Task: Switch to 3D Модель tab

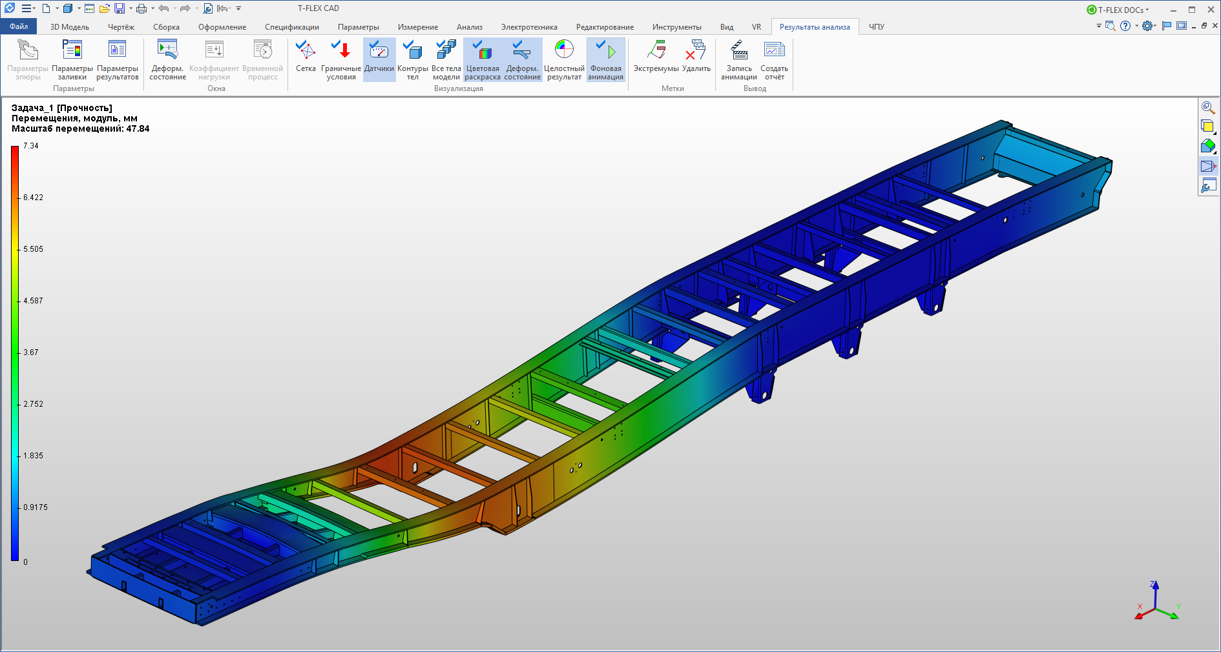Action: 70,27
